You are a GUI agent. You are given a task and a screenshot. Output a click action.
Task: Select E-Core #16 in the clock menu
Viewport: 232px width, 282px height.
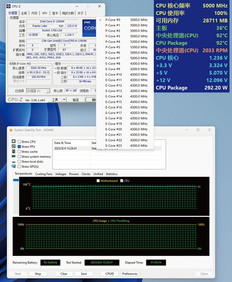125,107
